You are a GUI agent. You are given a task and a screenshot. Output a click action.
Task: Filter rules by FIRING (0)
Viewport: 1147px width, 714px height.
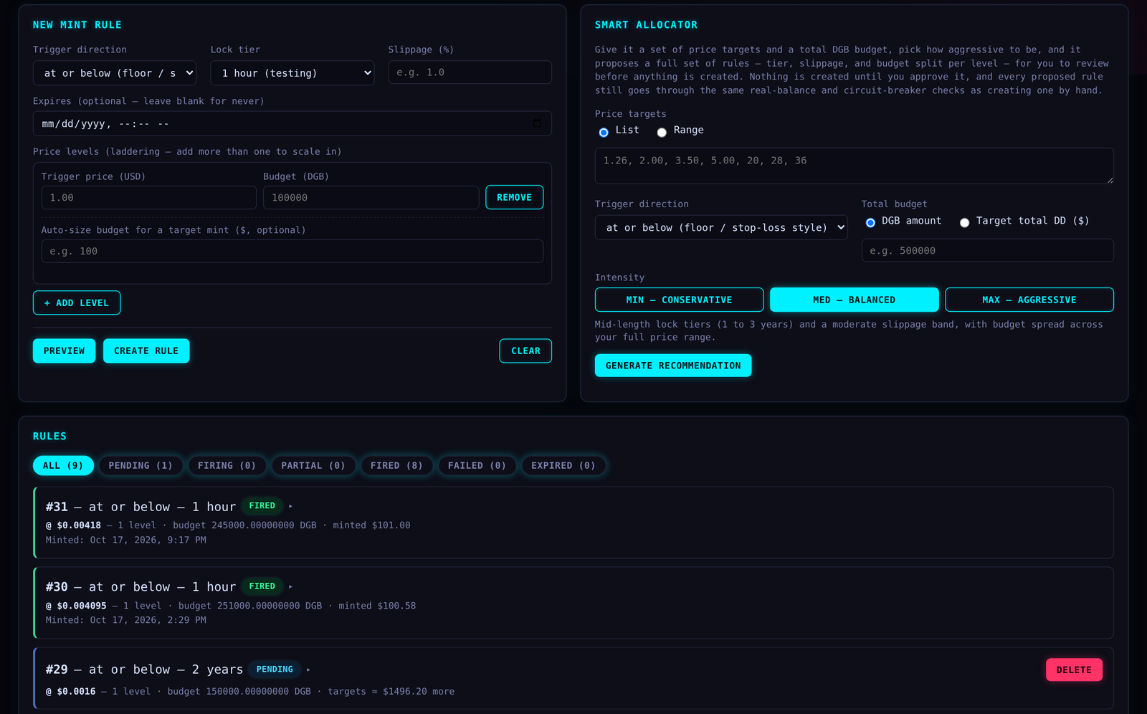[x=227, y=465]
